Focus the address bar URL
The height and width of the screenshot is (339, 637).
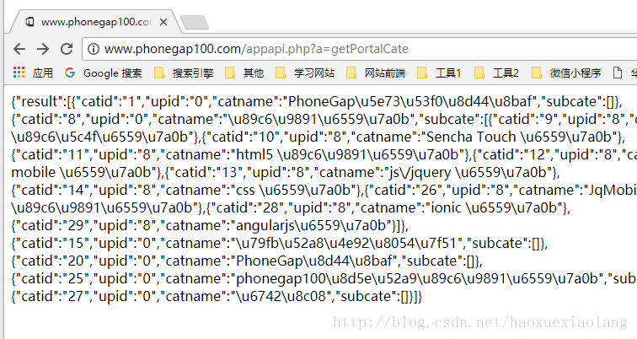click(x=256, y=49)
